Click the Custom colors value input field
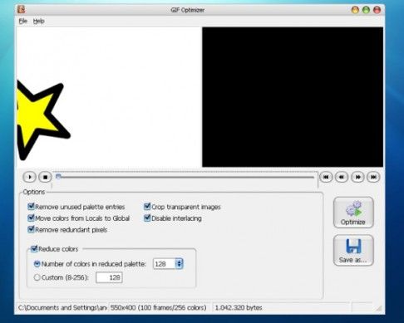Image resolution: width=404 pixels, height=323 pixels. (x=109, y=277)
